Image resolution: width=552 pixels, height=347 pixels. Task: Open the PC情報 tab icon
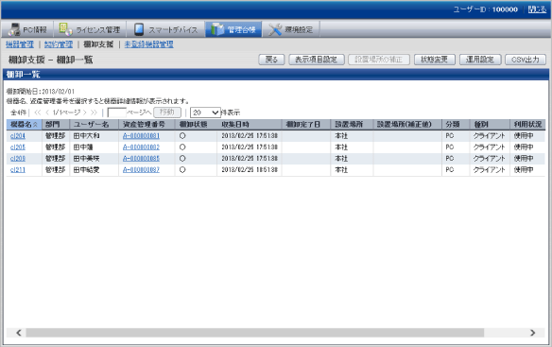pyautogui.click(x=14, y=29)
